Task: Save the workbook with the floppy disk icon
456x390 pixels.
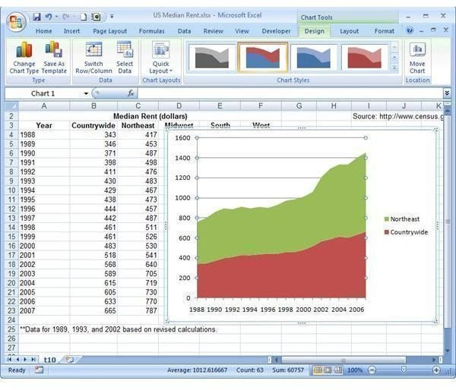Action: (36, 17)
